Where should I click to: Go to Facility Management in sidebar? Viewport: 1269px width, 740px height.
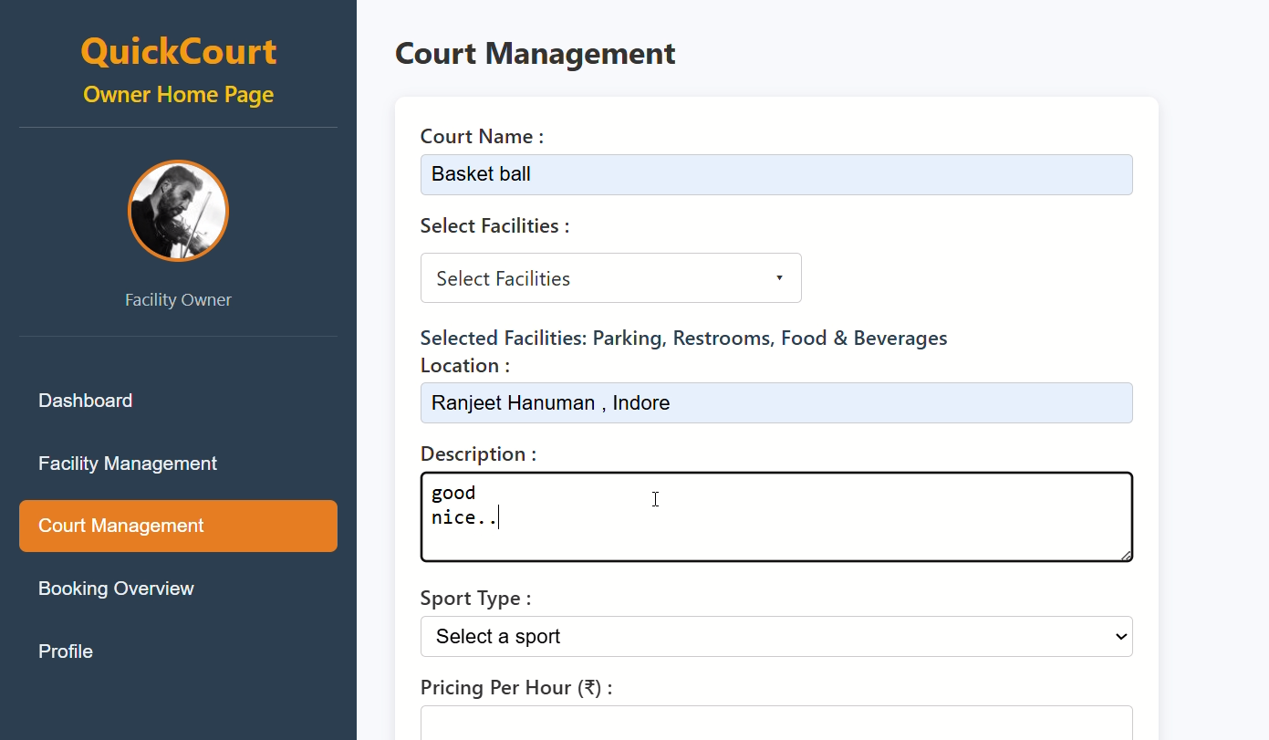click(x=128, y=464)
